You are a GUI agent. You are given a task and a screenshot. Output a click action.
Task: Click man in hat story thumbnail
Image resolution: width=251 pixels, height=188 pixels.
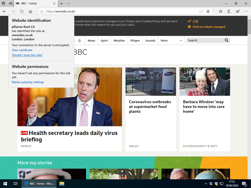click(52, 174)
